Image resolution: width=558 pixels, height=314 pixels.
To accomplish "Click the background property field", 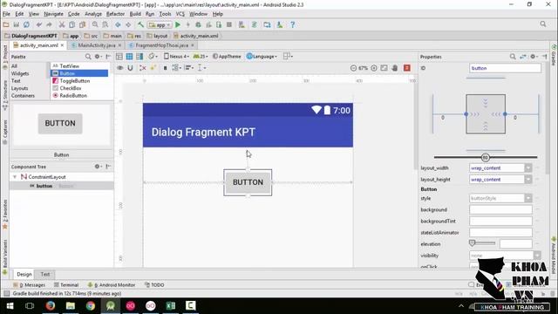I will point(500,209).
